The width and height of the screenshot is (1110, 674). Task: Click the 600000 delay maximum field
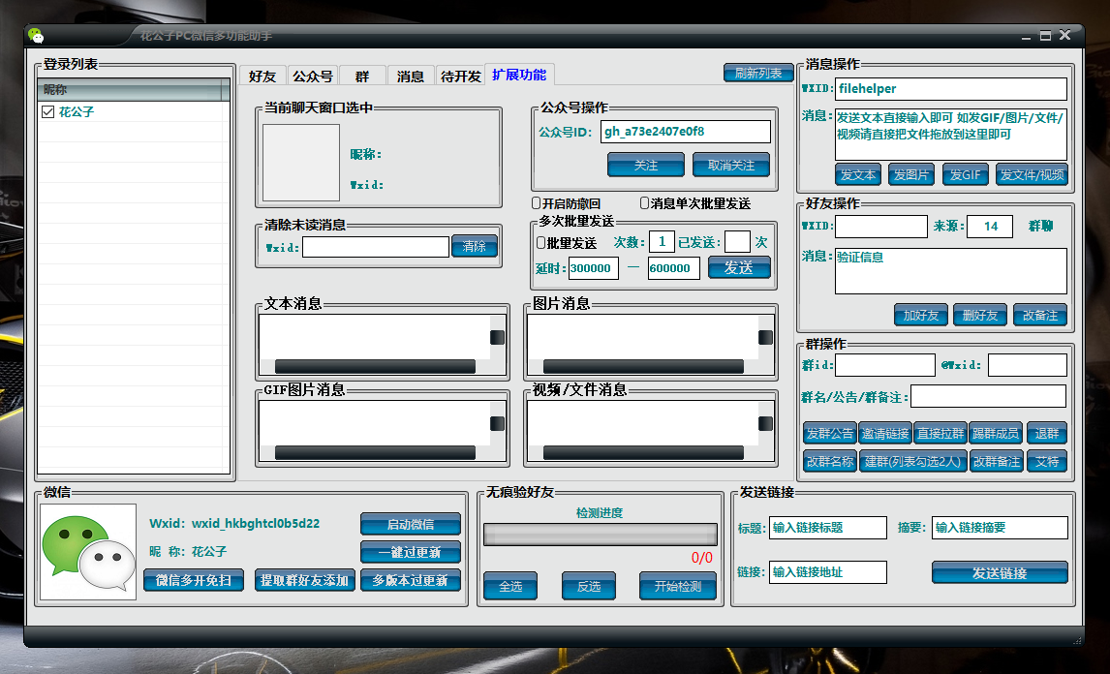click(674, 267)
